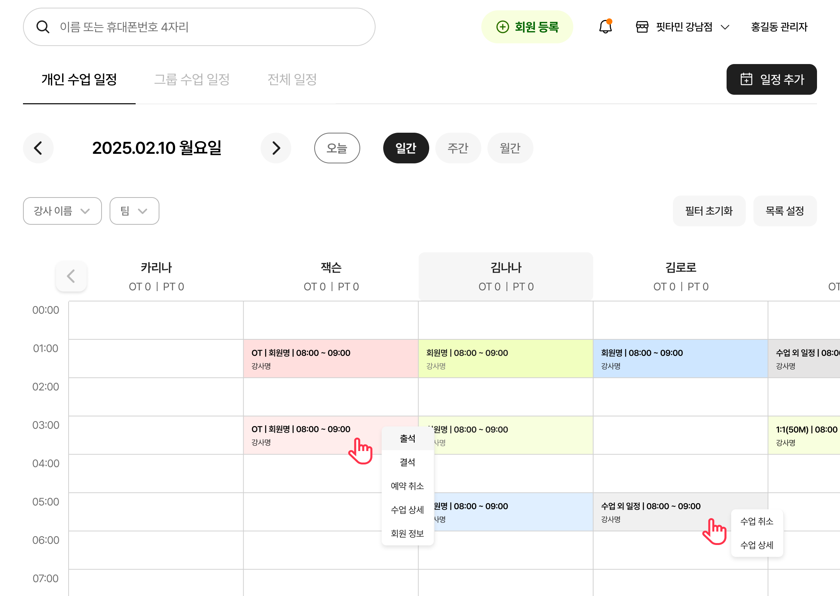Click the plus icon on 회원 등록
Viewport: 840px width, 596px height.
point(502,27)
